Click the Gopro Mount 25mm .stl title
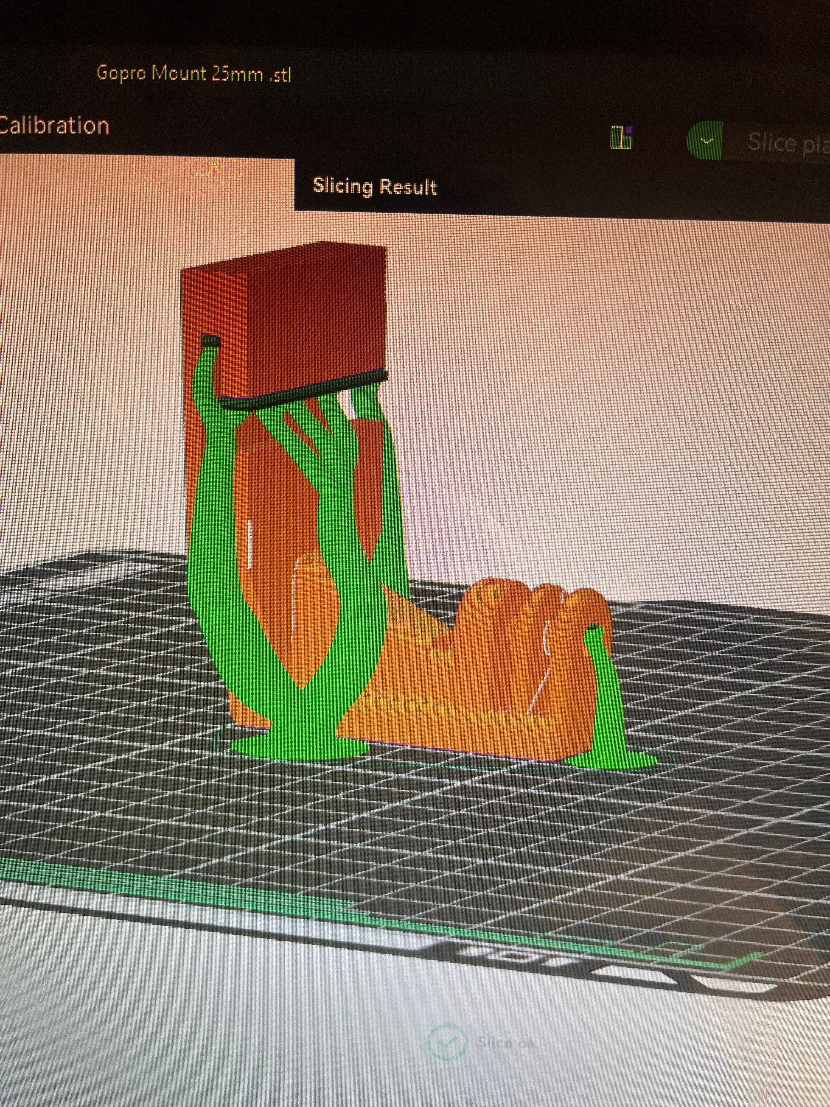 click(194, 74)
